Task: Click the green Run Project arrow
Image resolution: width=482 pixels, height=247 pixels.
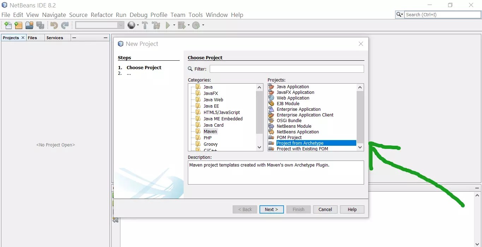Action: point(167,25)
